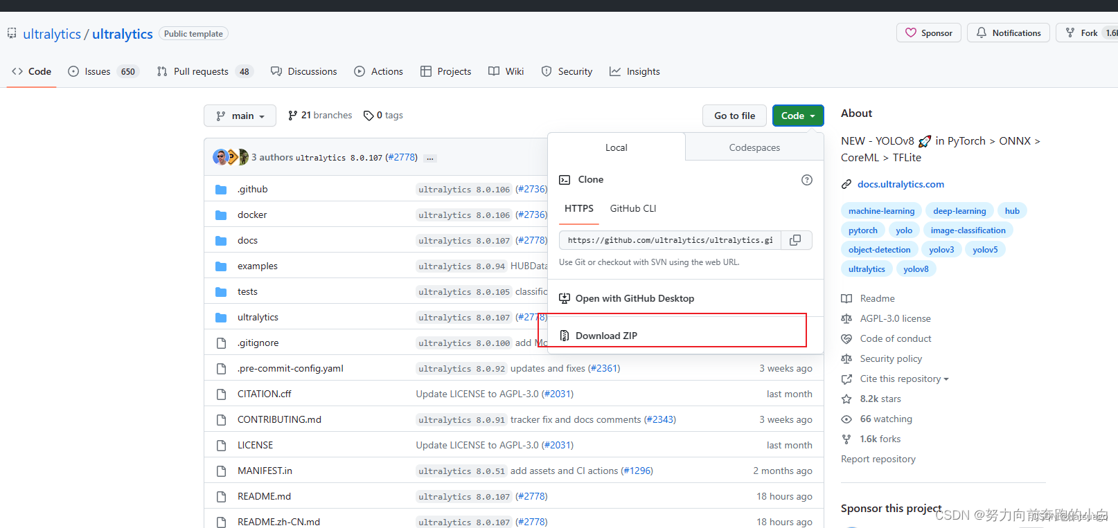
Task: Click the Sponsor heart icon
Action: pyautogui.click(x=911, y=33)
